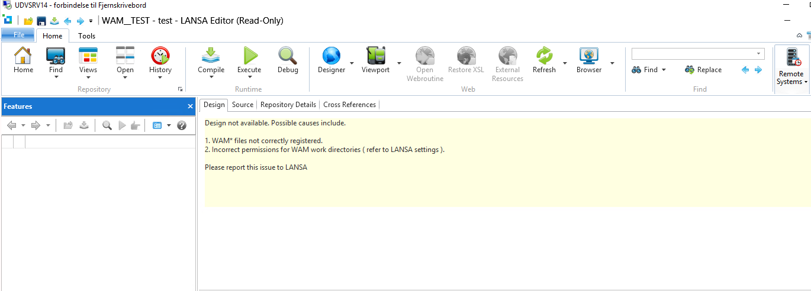
Task: Collapse the ribbon with the caret
Action: pos(800,35)
